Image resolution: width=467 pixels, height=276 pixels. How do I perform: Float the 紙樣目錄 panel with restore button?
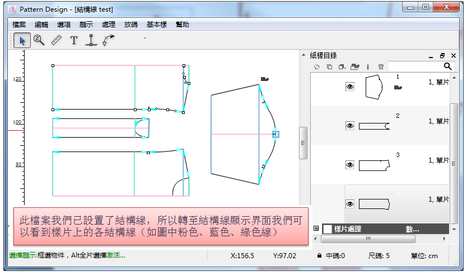point(442,56)
